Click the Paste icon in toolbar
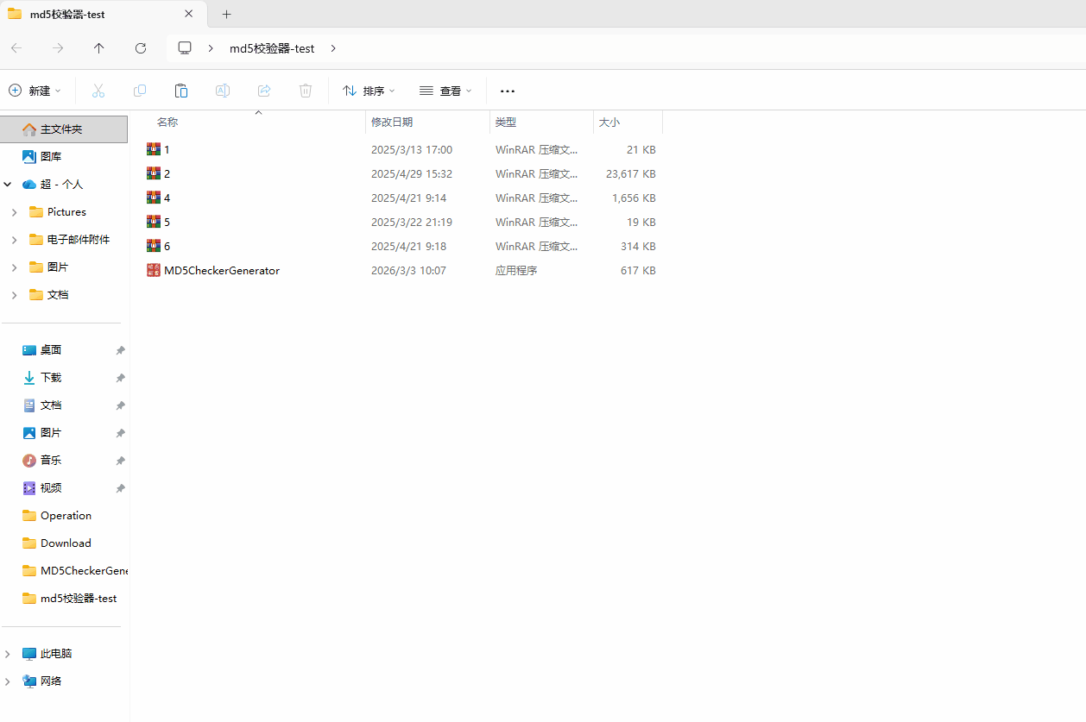 (181, 91)
